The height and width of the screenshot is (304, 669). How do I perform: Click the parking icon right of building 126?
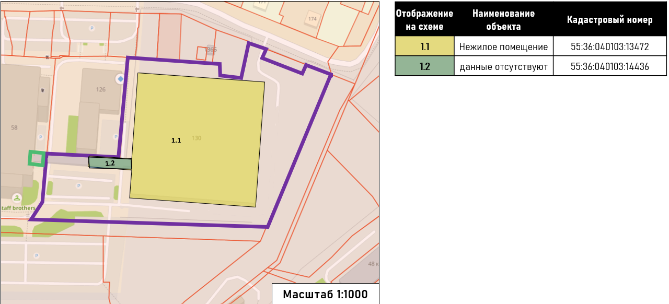[x=116, y=136]
